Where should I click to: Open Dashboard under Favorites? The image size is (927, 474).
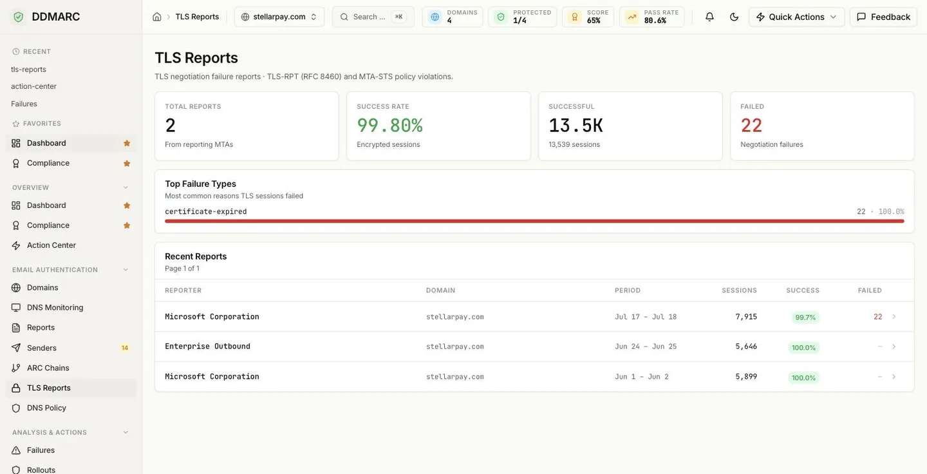71,143
